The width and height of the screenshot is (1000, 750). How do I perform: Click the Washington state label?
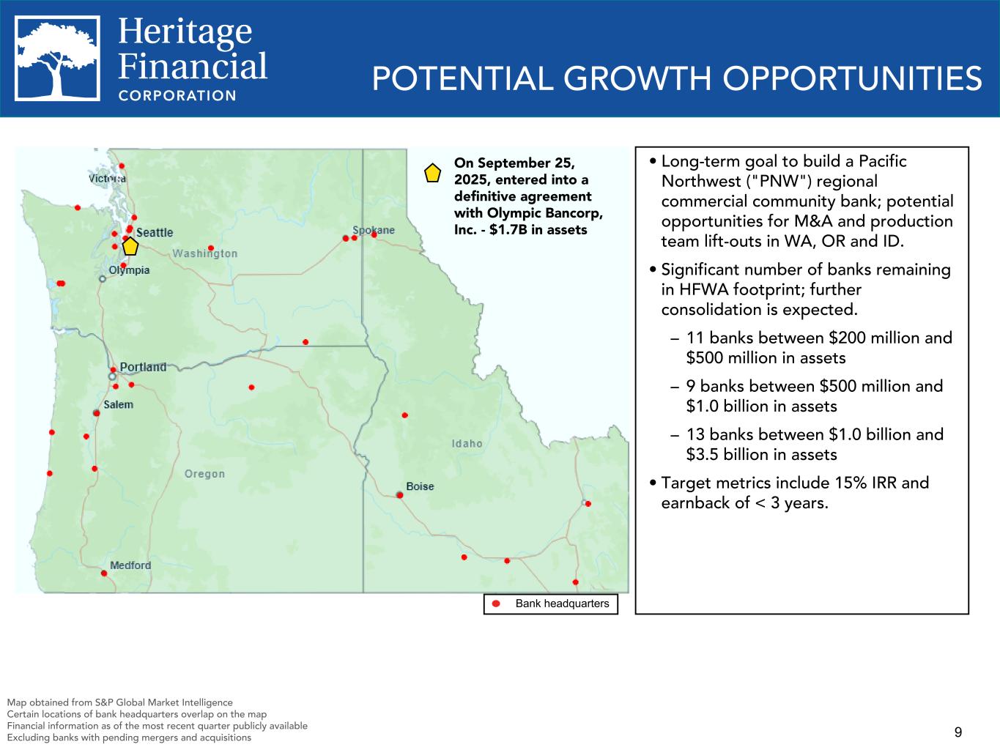[205, 253]
